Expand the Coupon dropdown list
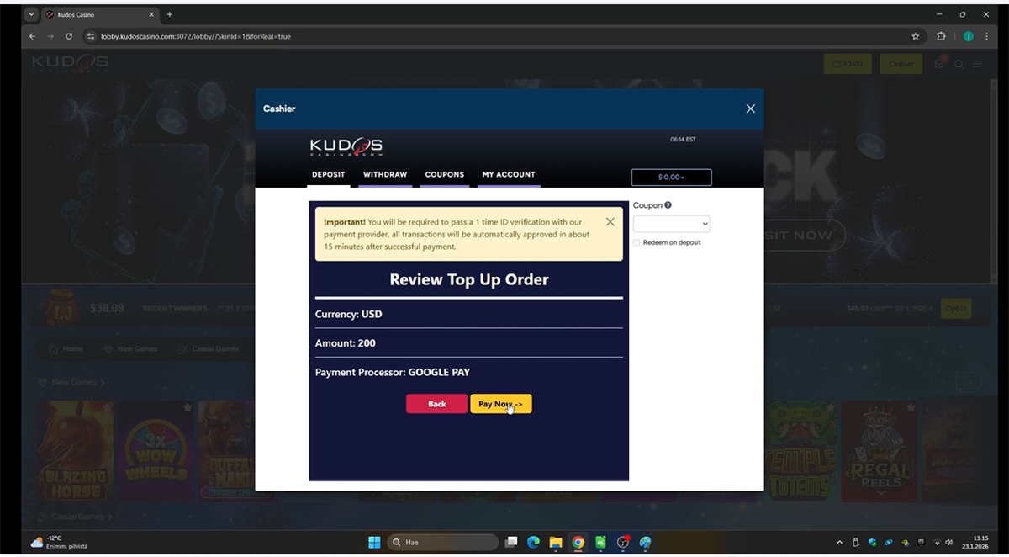This screenshot has width=1009, height=557. (x=671, y=224)
